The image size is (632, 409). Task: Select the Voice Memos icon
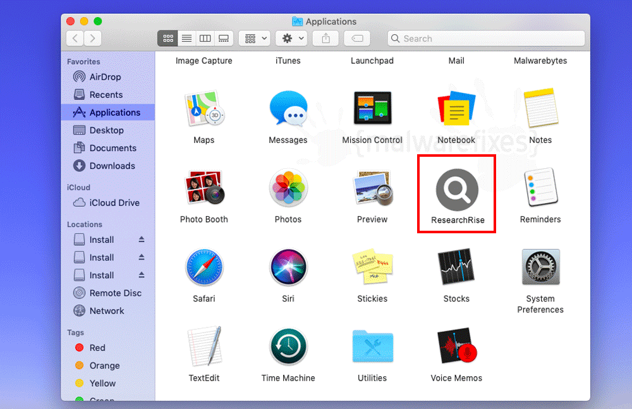point(456,346)
